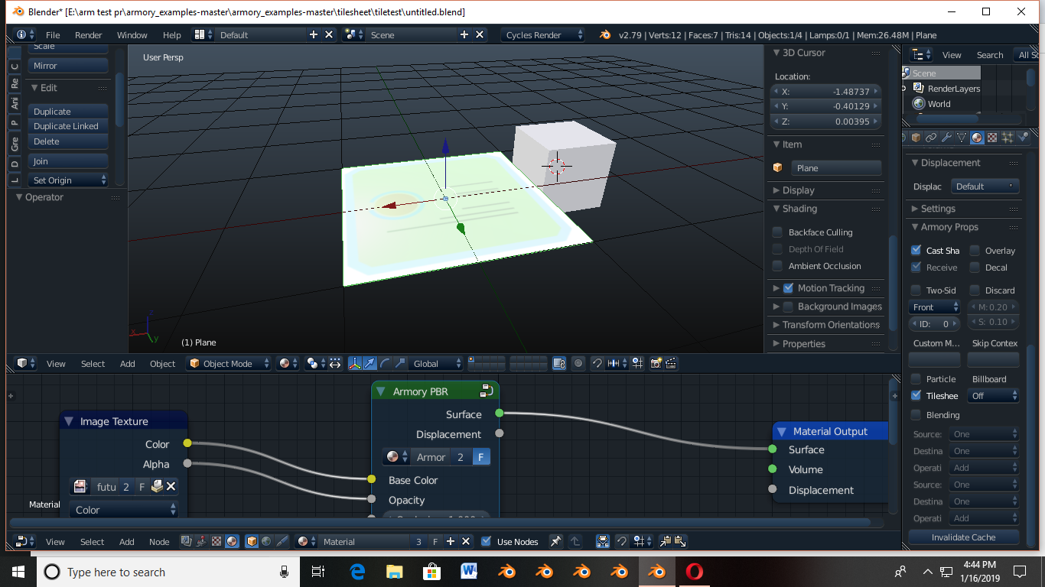Open the Displacement Default dropdown
The image size is (1045, 587).
pyautogui.click(x=985, y=186)
